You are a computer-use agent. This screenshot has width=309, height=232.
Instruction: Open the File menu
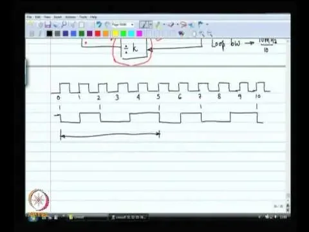(30, 17)
